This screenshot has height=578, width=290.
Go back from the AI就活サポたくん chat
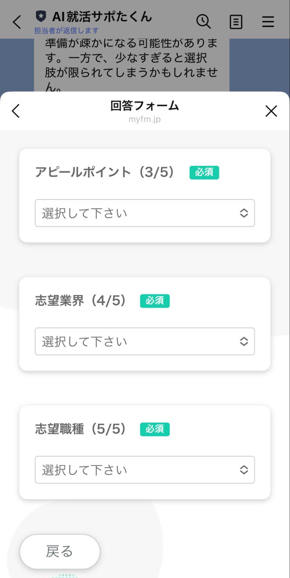[x=17, y=22]
